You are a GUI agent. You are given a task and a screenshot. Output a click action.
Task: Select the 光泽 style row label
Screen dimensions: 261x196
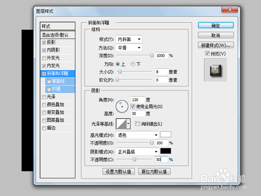point(51,97)
